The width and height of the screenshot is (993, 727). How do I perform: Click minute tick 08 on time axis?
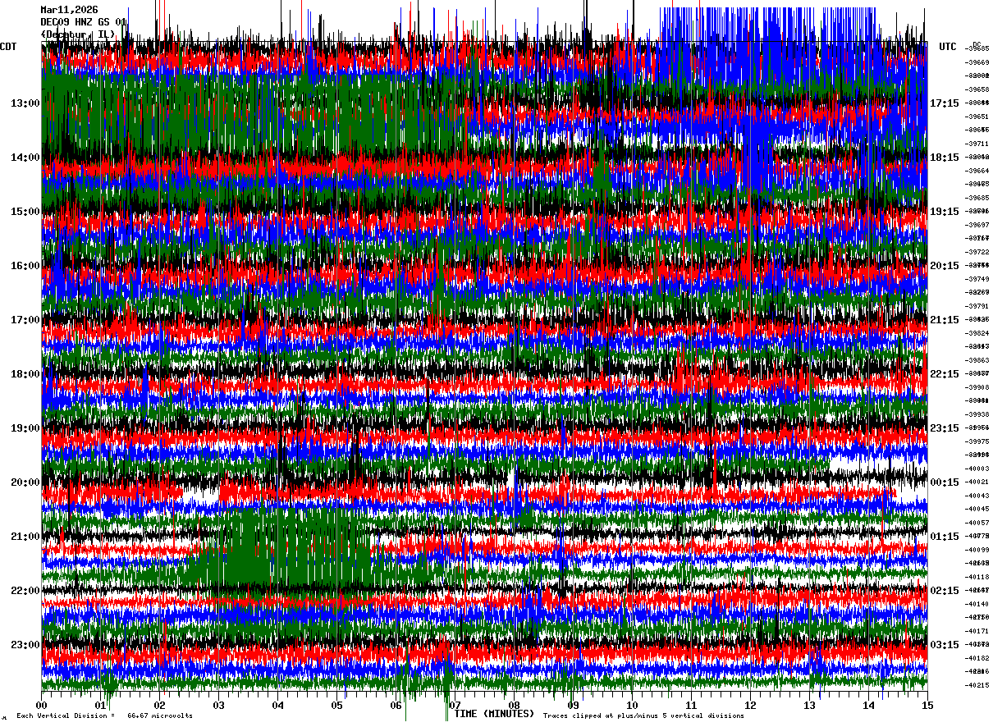515,704
